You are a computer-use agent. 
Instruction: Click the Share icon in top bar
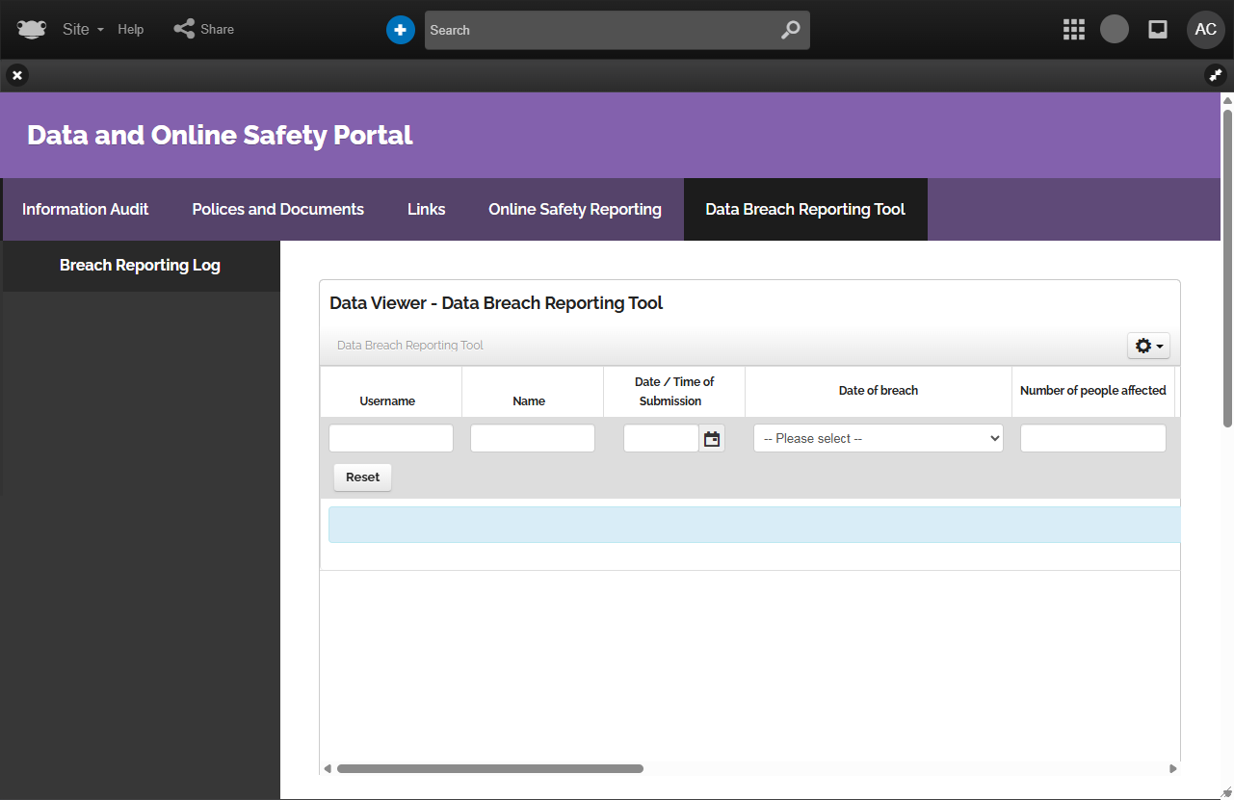[x=184, y=29]
